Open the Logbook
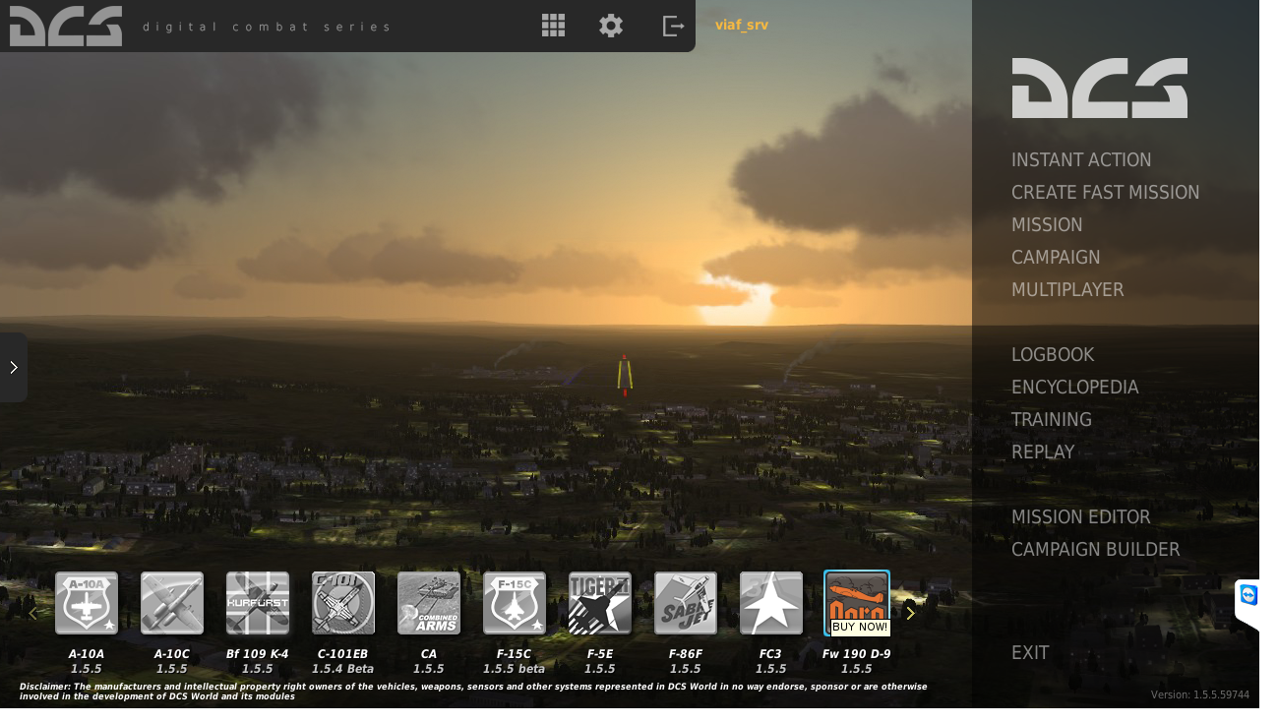The height and width of the screenshot is (723, 1278). coord(1053,355)
